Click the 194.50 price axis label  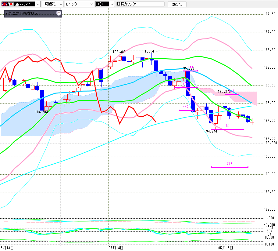[x=270, y=121]
